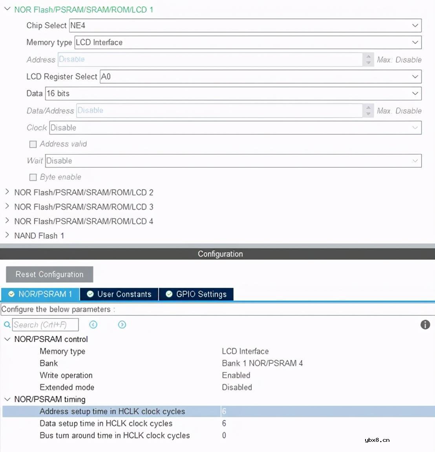Switch to the GPIO Settings tab
This screenshot has width=435, height=452.
pyautogui.click(x=196, y=294)
